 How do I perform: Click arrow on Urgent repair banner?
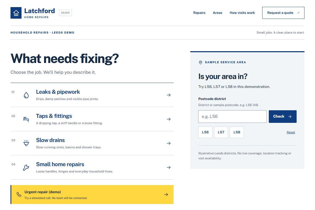tap(166, 195)
